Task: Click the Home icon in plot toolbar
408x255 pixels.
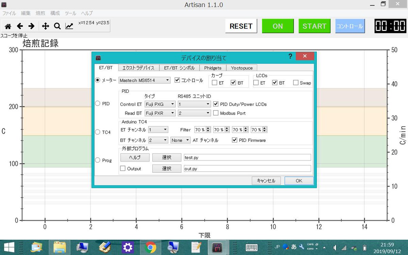Action: pyautogui.click(x=8, y=26)
